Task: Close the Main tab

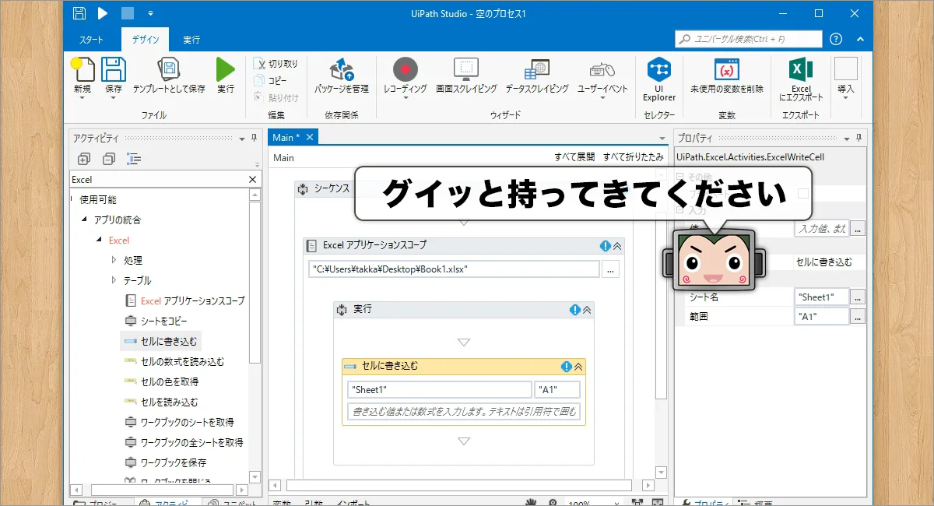Action: [309, 137]
